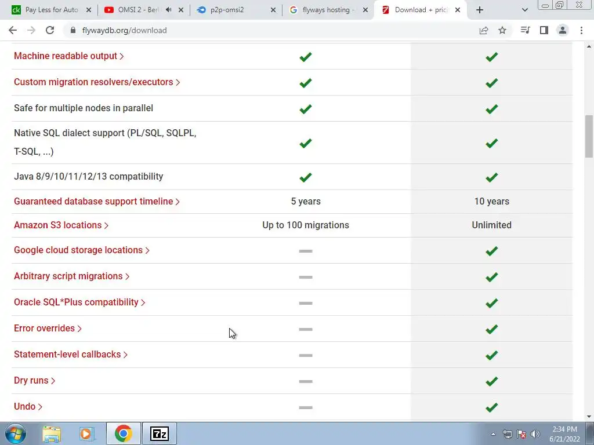
Task: Open File Explorer from taskbar
Action: pyautogui.click(x=52, y=433)
